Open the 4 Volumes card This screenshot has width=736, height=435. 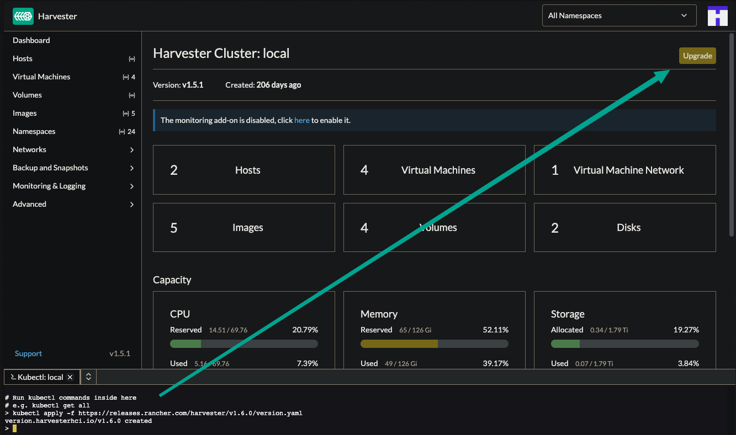435,227
